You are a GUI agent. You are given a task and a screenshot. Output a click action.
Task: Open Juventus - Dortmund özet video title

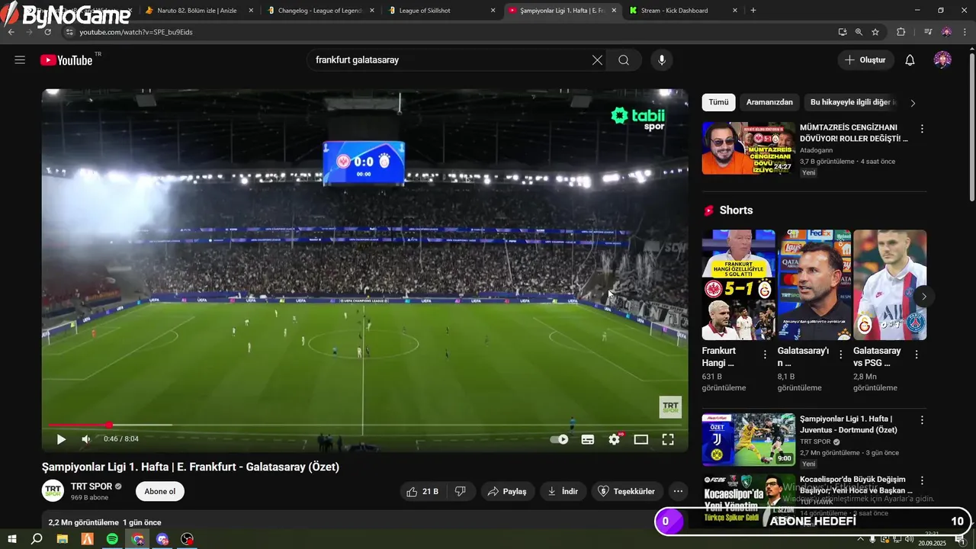[x=849, y=425]
